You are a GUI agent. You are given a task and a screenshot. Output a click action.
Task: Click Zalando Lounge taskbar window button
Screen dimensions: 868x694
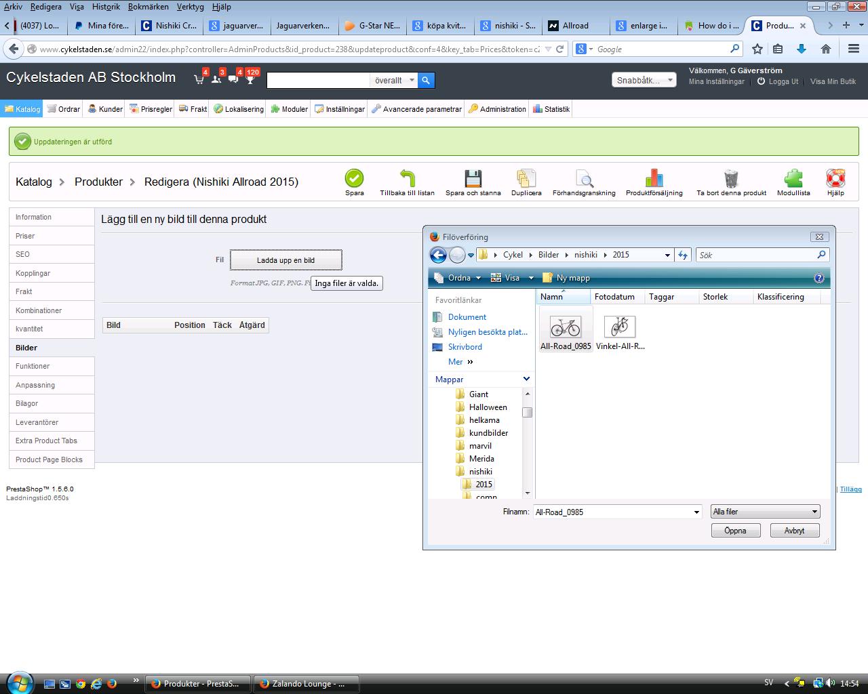(x=307, y=684)
